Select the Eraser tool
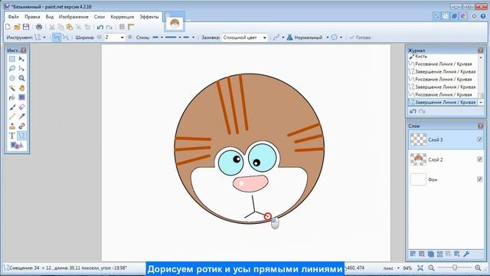 point(21,107)
